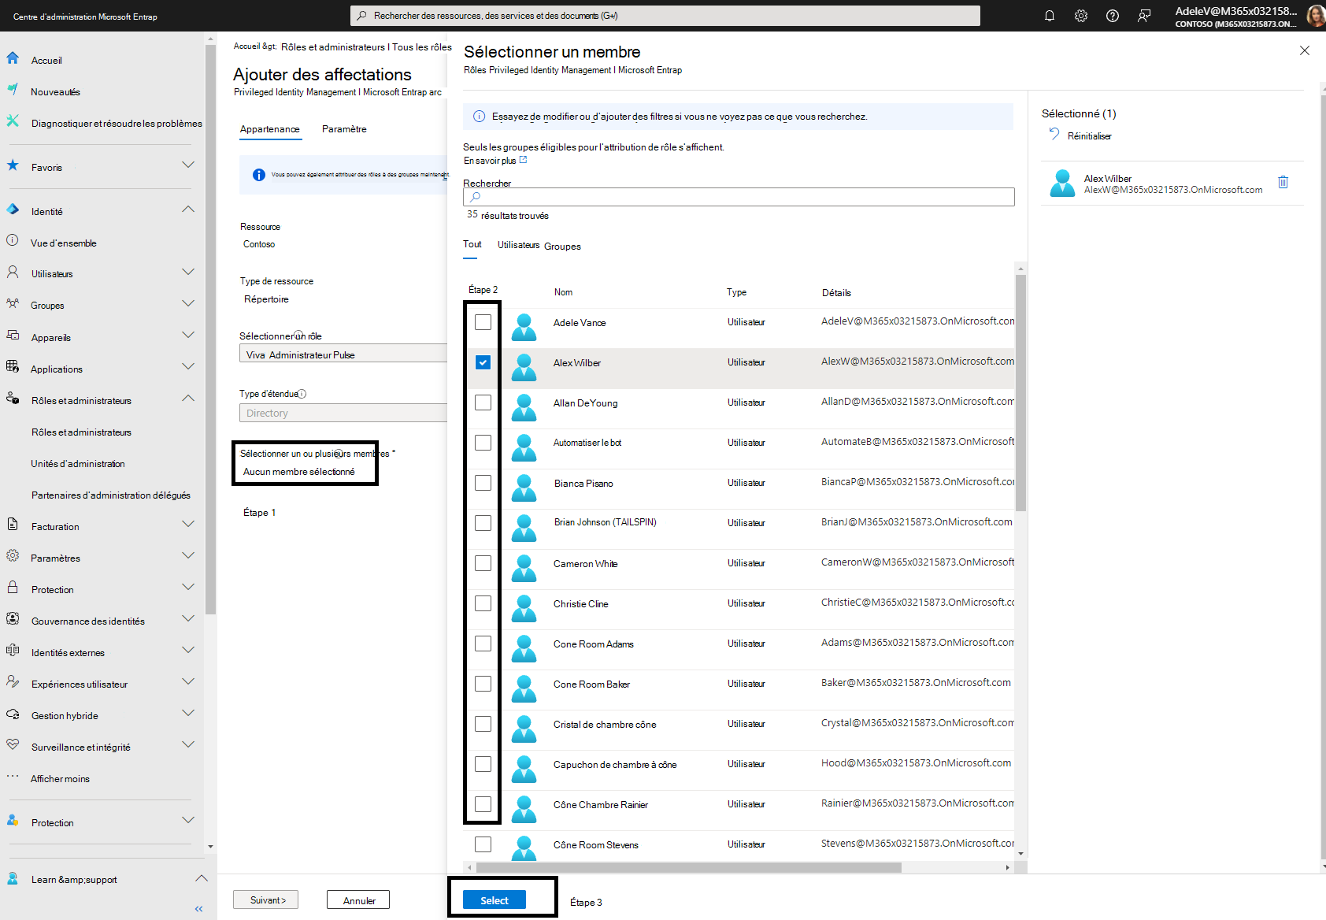1326x920 pixels.
Task: Click the sidebar vertical scrollbar
Action: point(210,329)
